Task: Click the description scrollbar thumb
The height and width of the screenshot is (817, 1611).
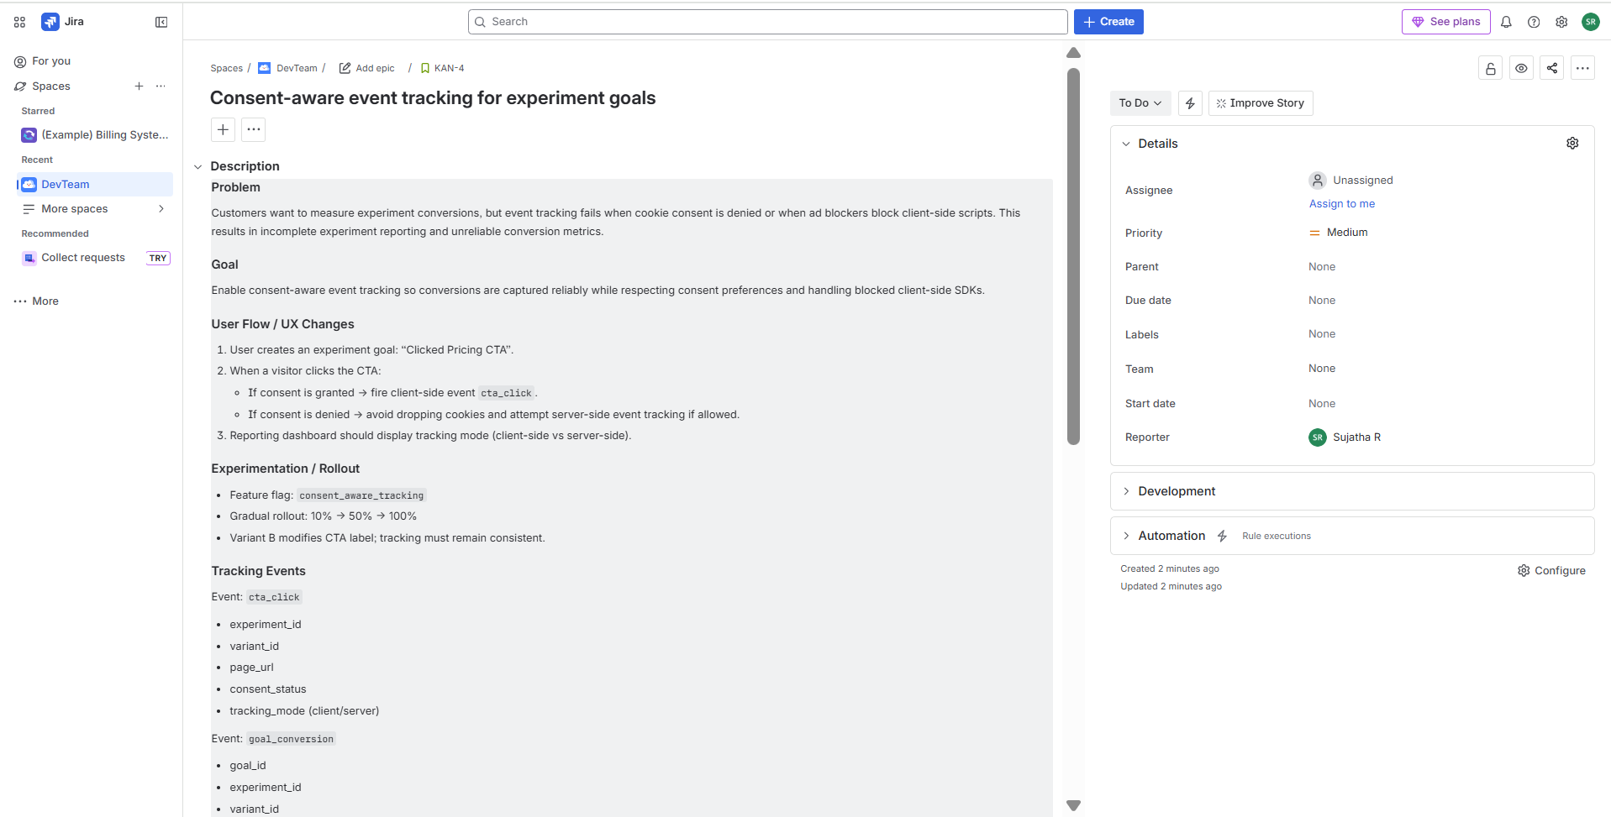Action: [x=1073, y=256]
